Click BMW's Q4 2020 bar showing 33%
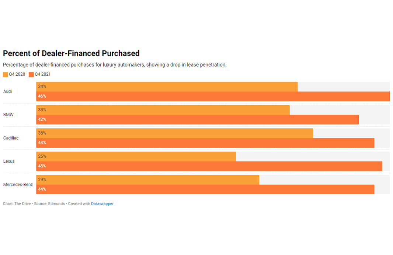Viewport: 393px width, 255px height. (163, 110)
